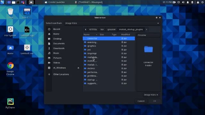Go to Documents in the sidebar
This screenshot has height=115, width=205.
point(59,43)
